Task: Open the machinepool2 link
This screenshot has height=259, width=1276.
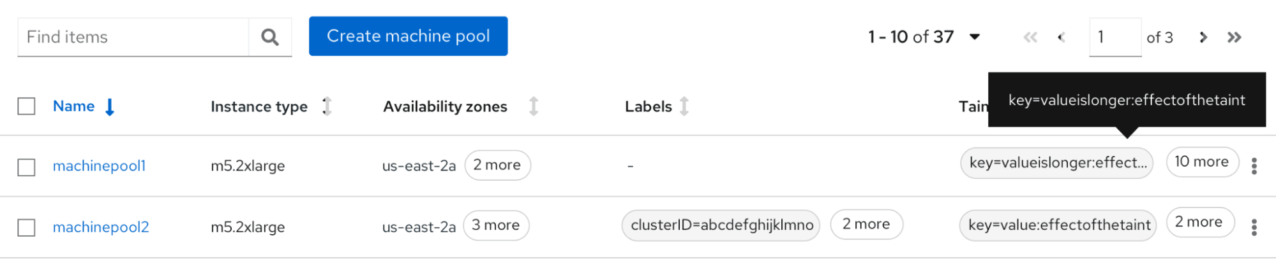Action: [x=101, y=227]
